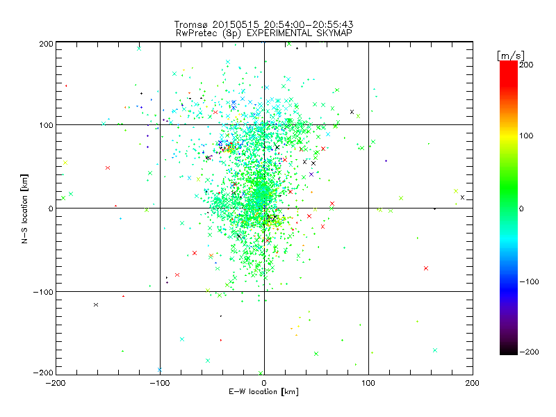Click the red X marker near E-W -150, N-S 48
556x417 pixels.
point(108,168)
